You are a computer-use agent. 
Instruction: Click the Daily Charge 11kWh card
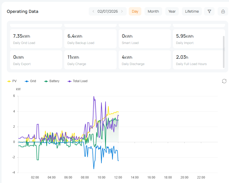[x=90, y=60]
